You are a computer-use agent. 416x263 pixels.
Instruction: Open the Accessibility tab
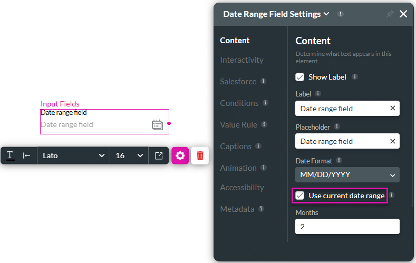[242, 188]
